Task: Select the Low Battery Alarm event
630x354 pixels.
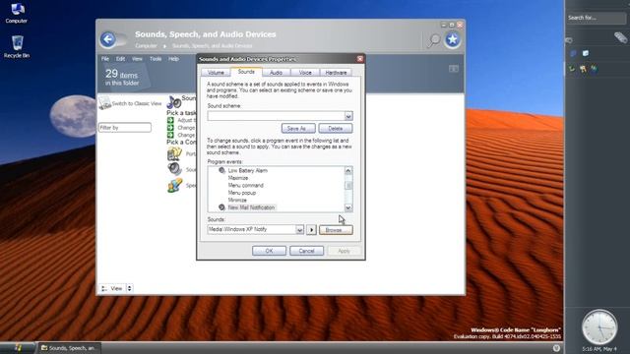Action: [247, 170]
